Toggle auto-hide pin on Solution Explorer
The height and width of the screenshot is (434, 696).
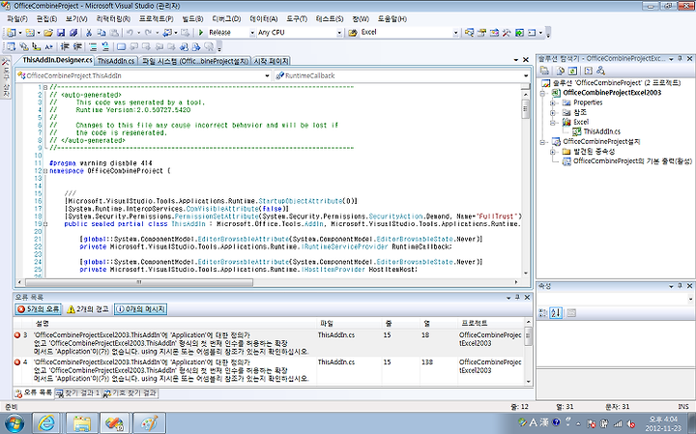(x=680, y=59)
